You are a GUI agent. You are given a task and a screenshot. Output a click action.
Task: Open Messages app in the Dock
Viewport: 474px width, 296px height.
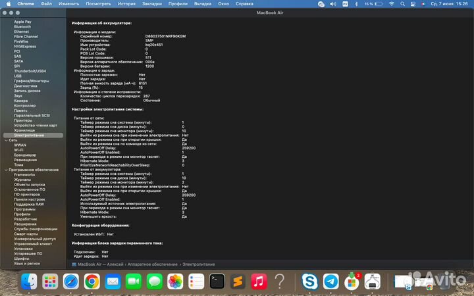pyautogui.click(x=155, y=282)
